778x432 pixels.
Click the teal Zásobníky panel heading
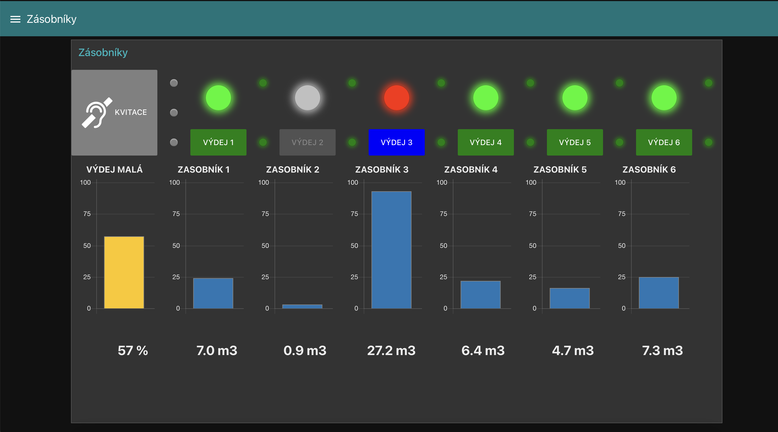pos(103,52)
